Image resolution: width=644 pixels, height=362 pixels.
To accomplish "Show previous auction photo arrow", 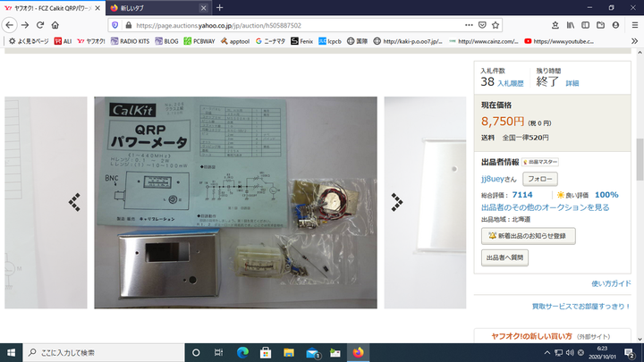I will click(74, 202).
